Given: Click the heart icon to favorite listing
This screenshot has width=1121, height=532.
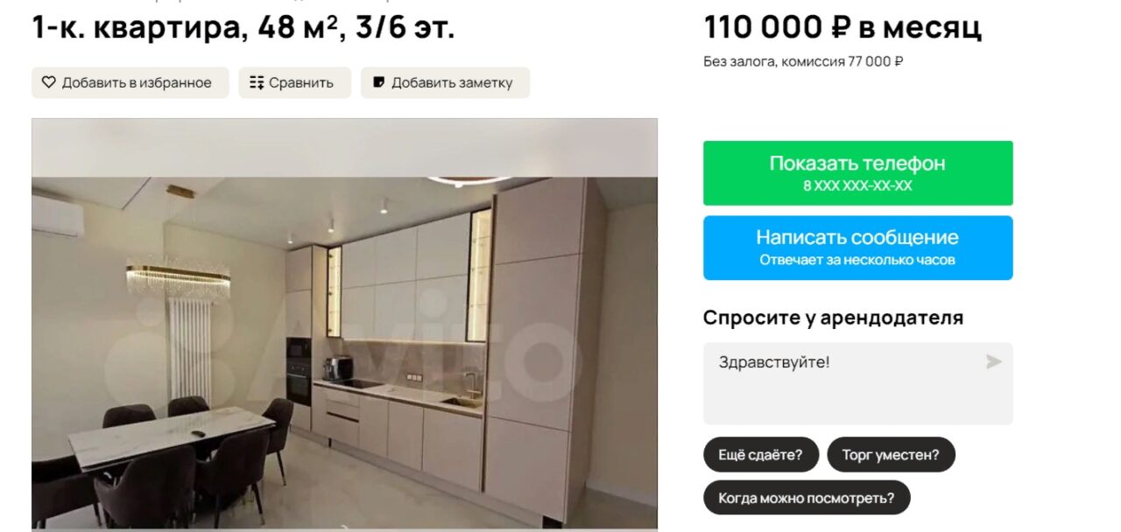Looking at the screenshot, I should pyautogui.click(x=49, y=82).
